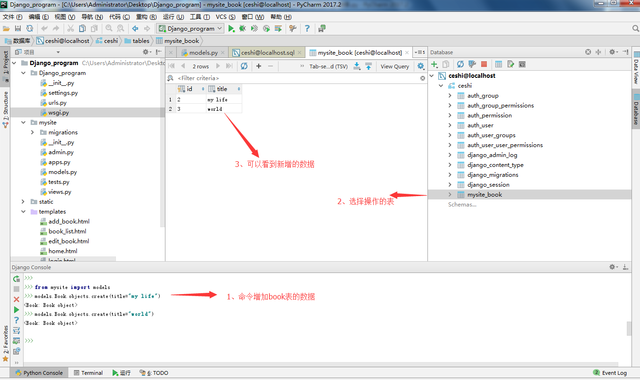Sort by the title column header
The image size is (640, 380).
click(224, 89)
